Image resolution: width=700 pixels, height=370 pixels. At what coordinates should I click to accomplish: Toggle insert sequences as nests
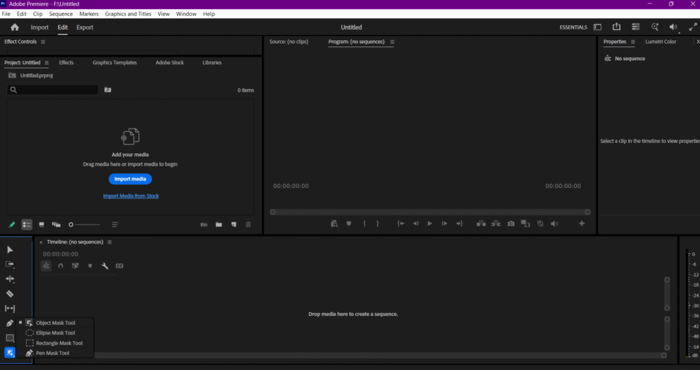tap(46, 266)
